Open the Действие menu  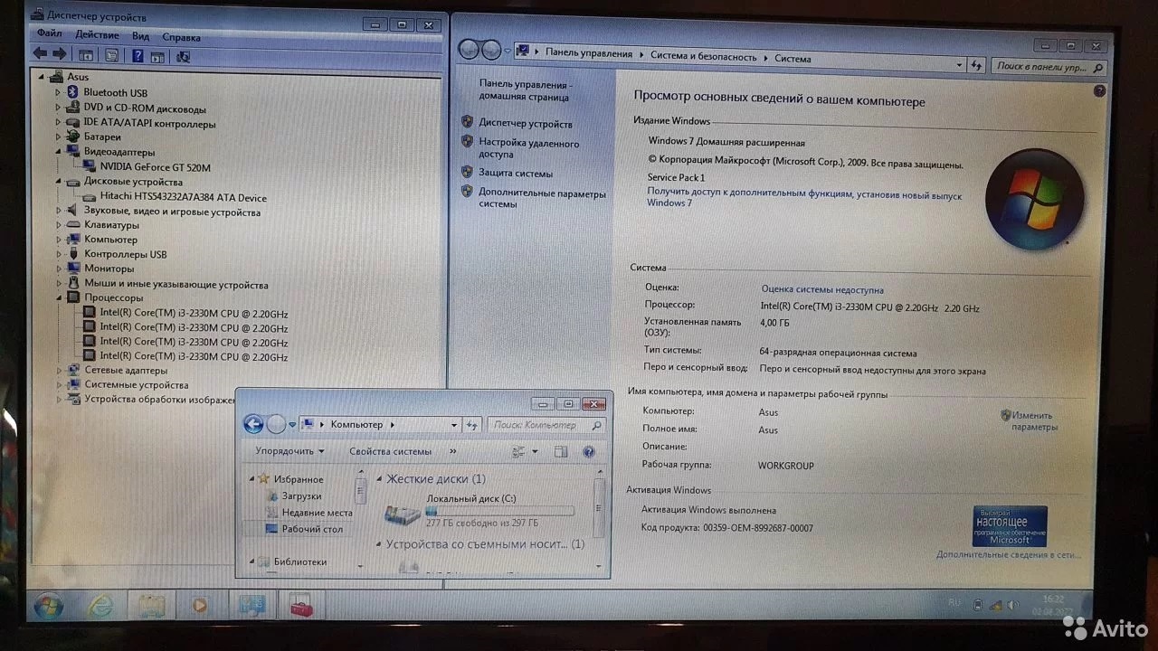97,35
